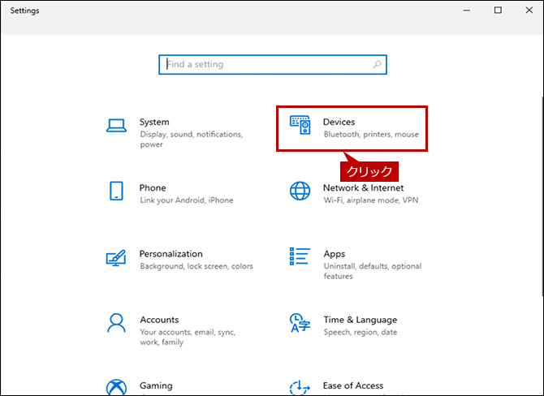Open System settings title

[154, 122]
